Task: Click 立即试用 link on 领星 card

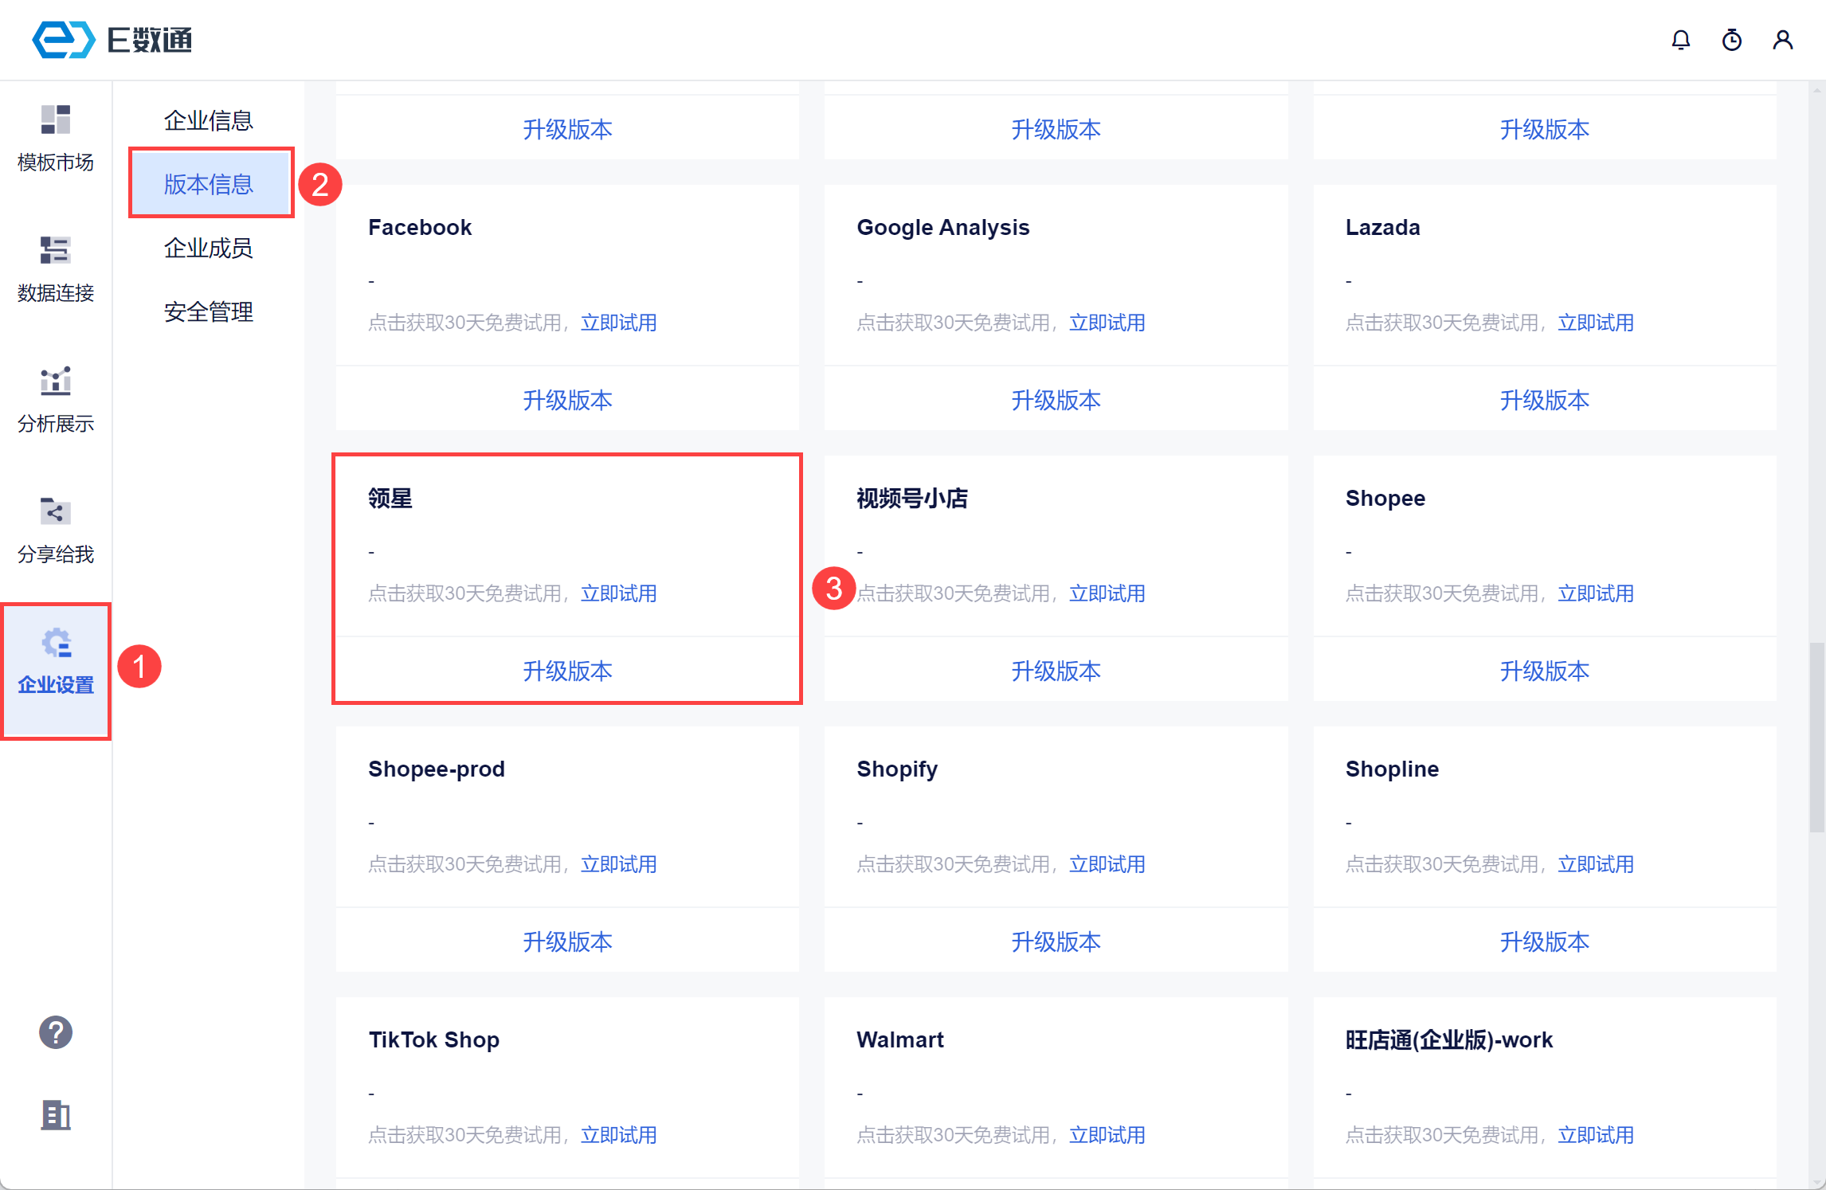Action: [618, 593]
